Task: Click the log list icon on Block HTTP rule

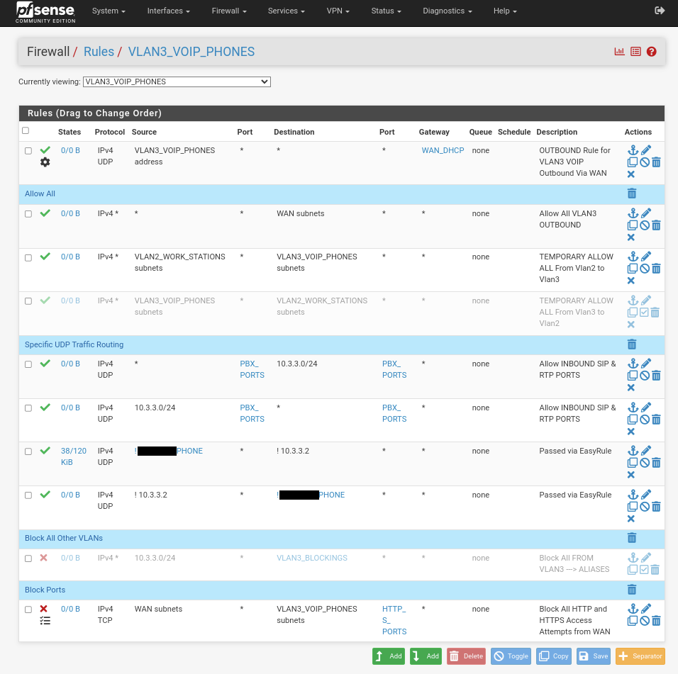Action: 45,621
